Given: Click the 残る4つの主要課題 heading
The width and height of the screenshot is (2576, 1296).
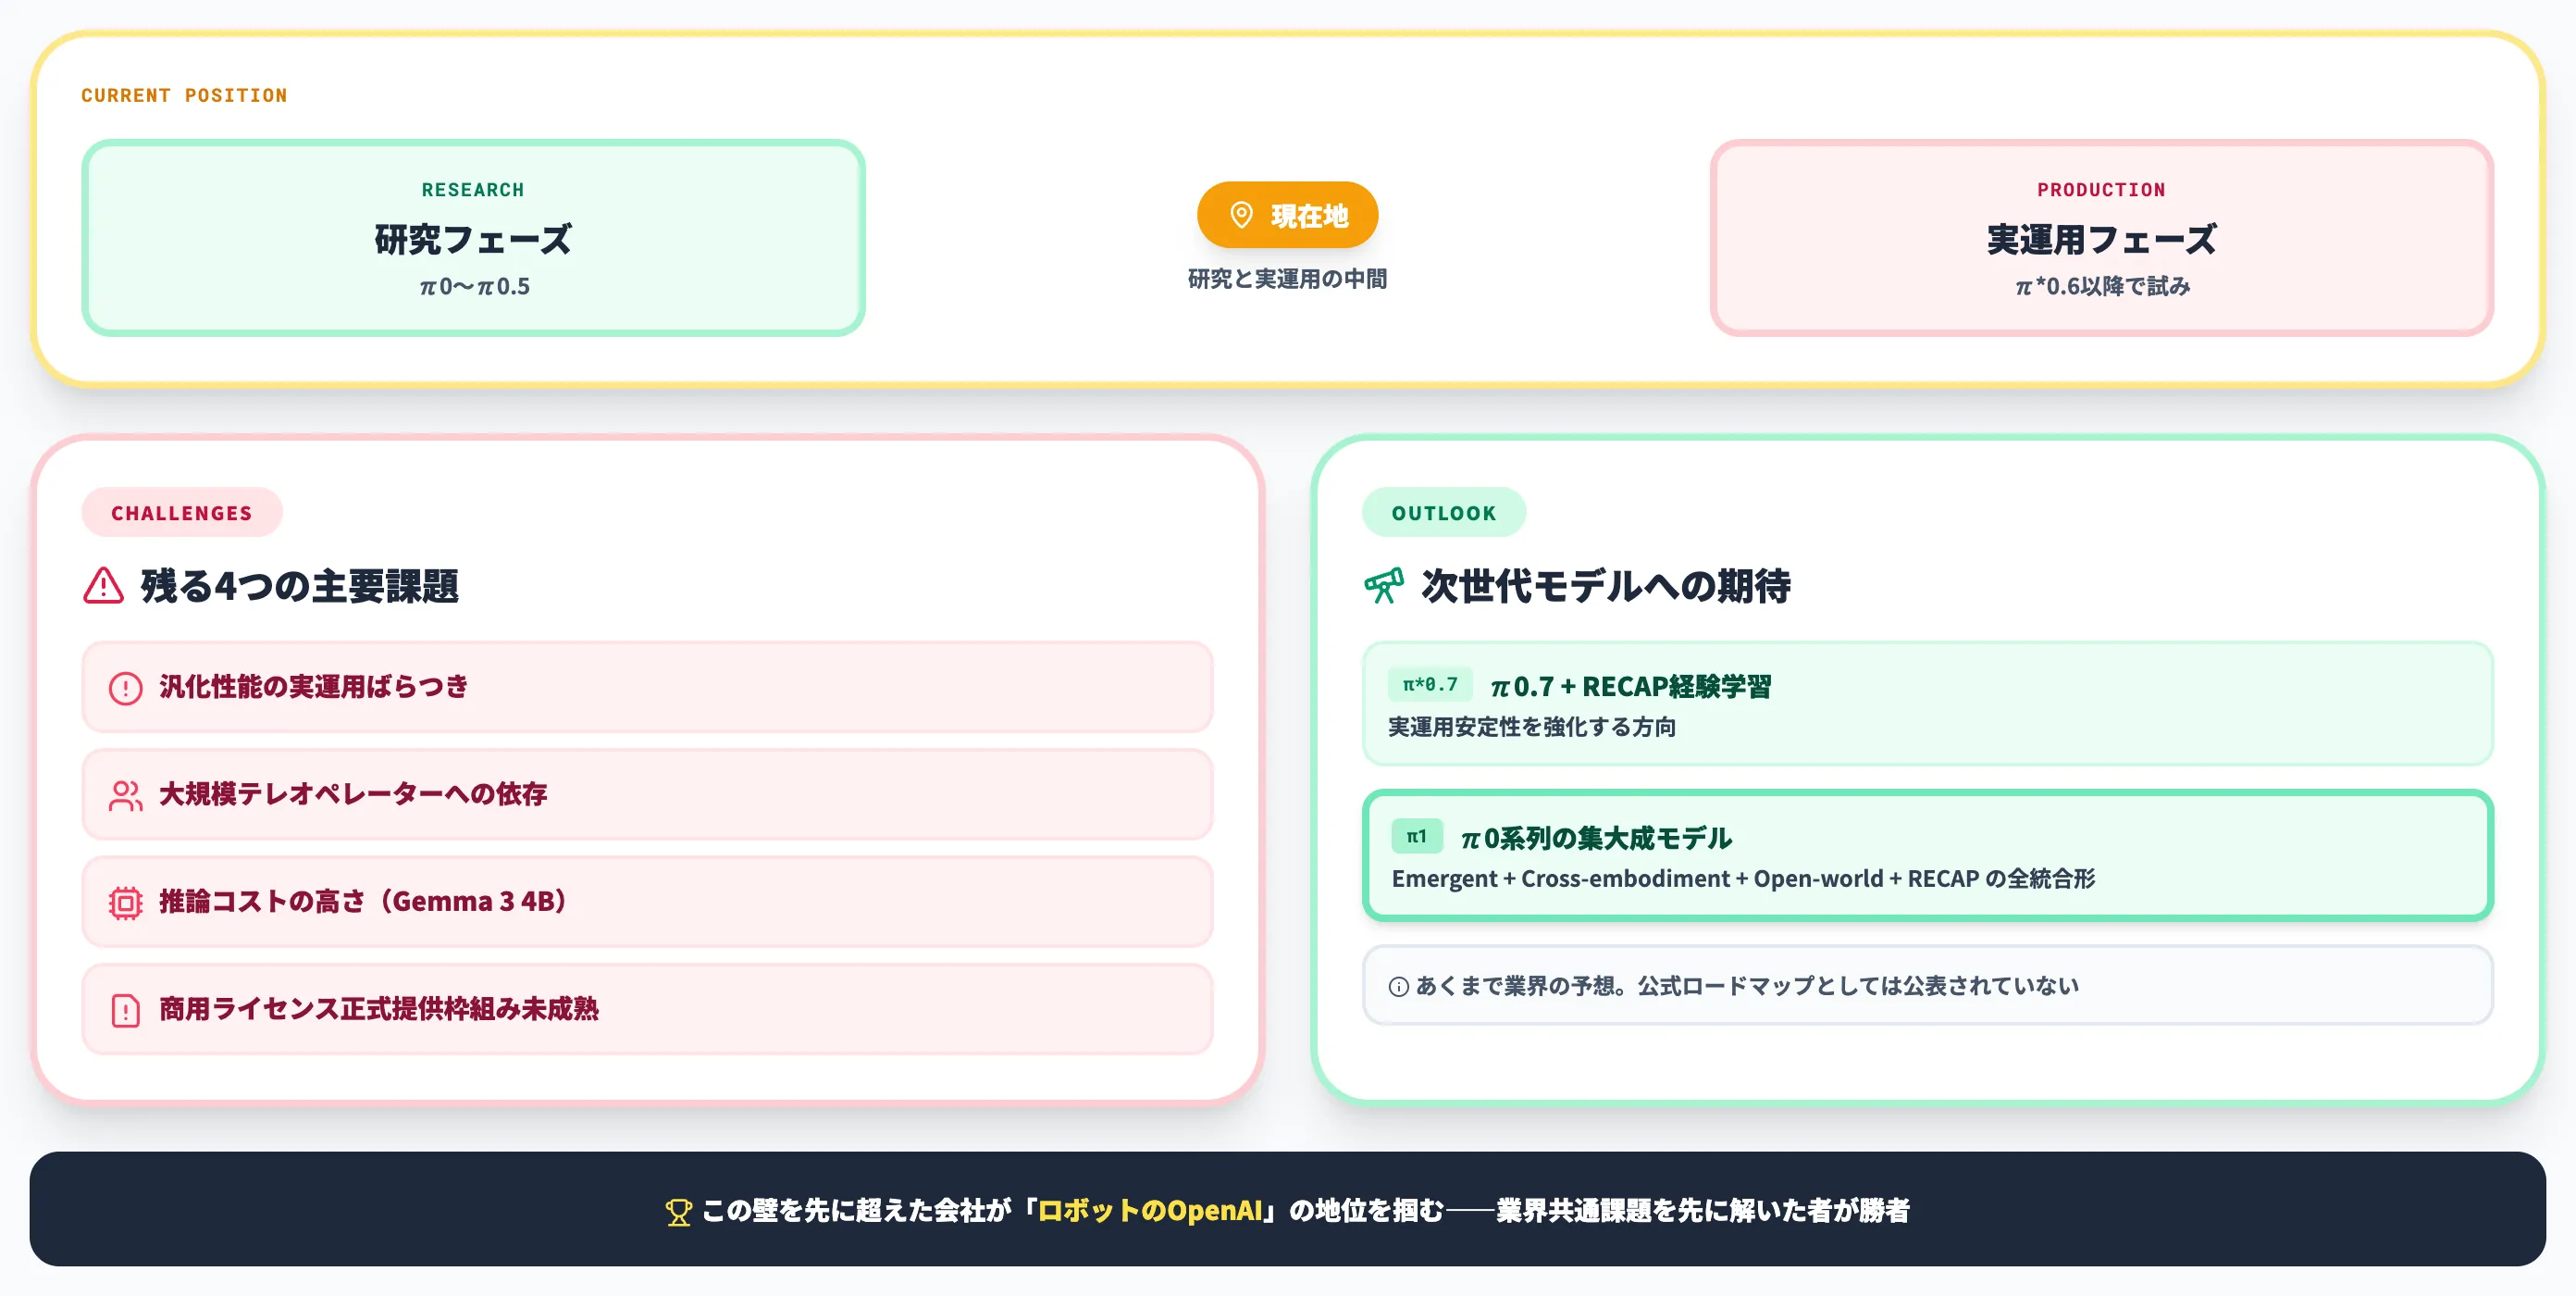Looking at the screenshot, I should pyautogui.click(x=300, y=585).
